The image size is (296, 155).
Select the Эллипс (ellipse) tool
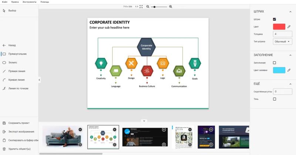13,62
